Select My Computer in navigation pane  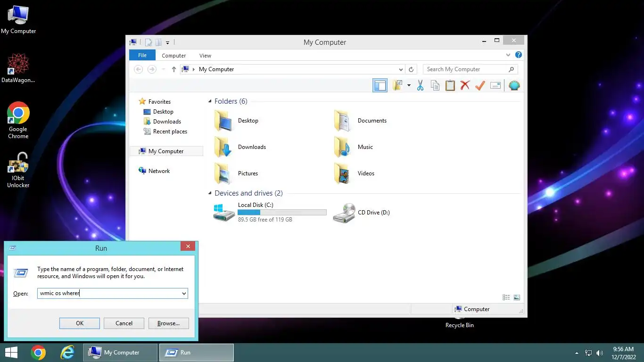tap(166, 151)
